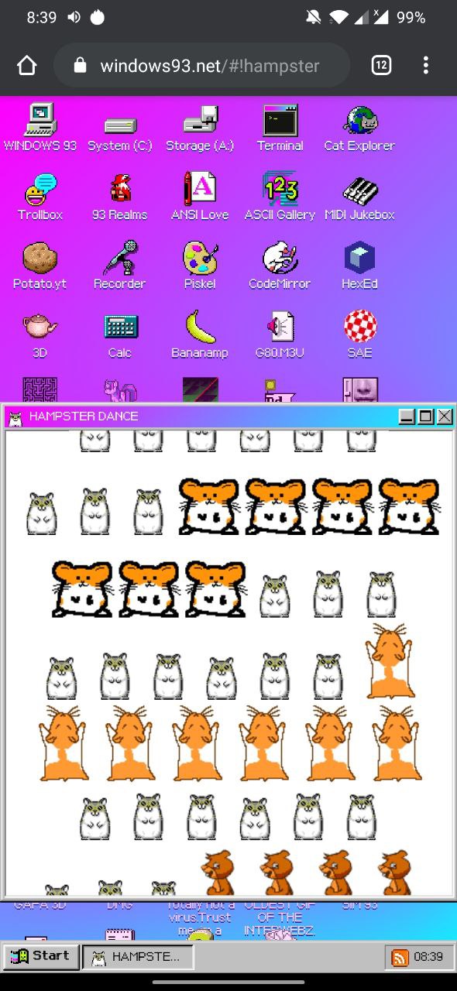457x991 pixels.
Task: Click the taskbar clock showing 08:39
Action: pos(428,957)
